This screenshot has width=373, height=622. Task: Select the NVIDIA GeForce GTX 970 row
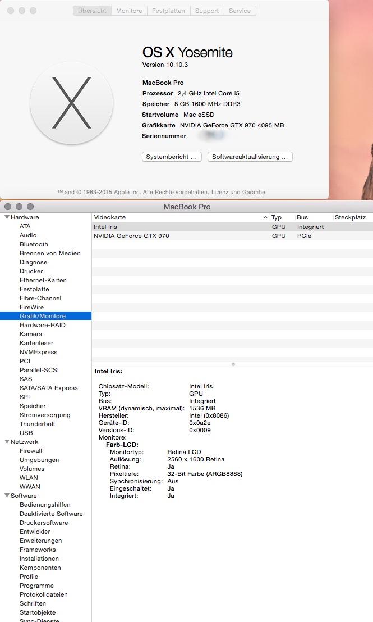click(x=131, y=236)
